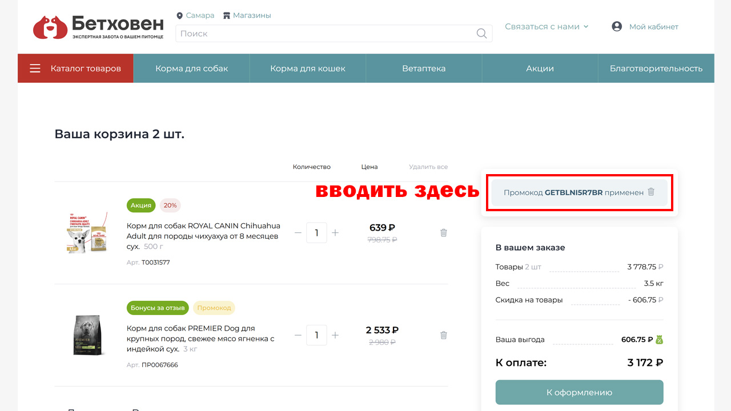
Task: Open the Акции section
Action: tap(540, 68)
